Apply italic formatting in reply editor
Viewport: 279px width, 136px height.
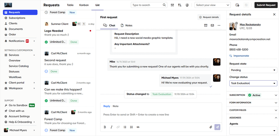tap(111, 127)
